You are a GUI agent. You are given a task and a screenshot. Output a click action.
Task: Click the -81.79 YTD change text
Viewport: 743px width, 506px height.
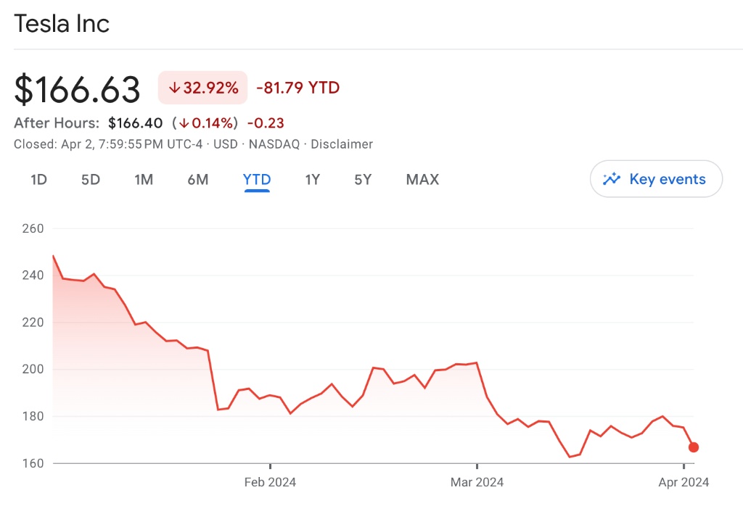297,88
